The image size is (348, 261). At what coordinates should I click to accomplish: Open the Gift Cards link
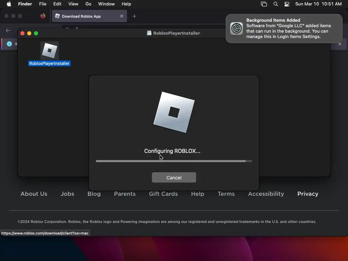point(163,194)
